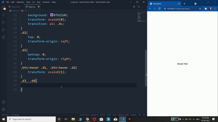Switch to the index.html editor tab
The height and width of the screenshot is (122, 218).
(x=14, y=7)
